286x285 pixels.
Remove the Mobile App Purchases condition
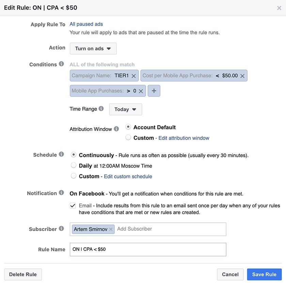pyautogui.click(x=141, y=91)
